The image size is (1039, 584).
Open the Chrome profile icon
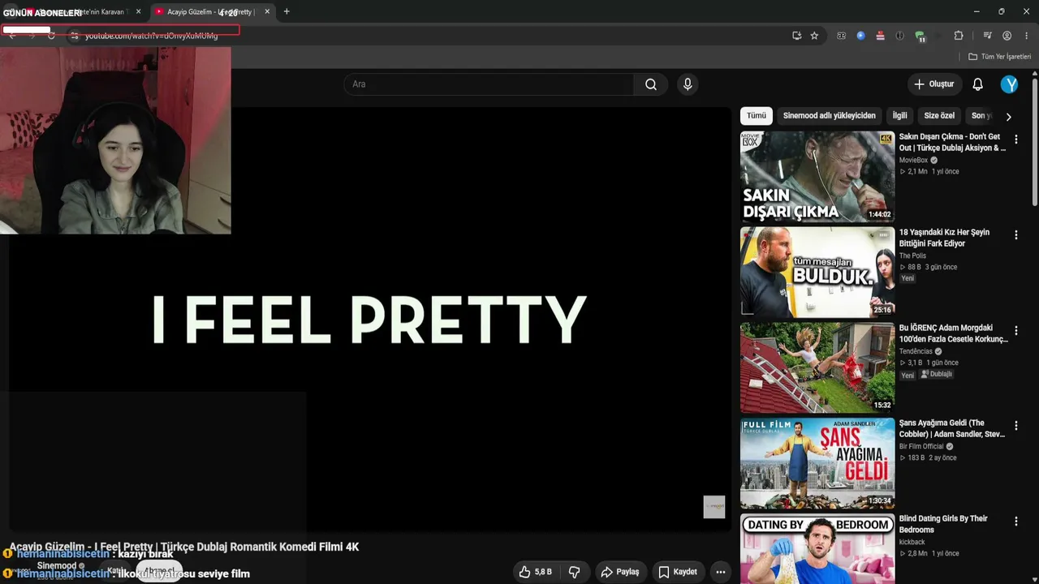tap(1007, 36)
